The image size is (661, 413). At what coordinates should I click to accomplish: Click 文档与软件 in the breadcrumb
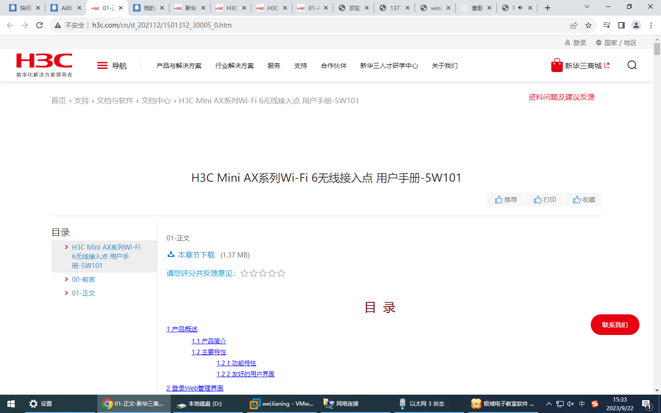click(115, 100)
